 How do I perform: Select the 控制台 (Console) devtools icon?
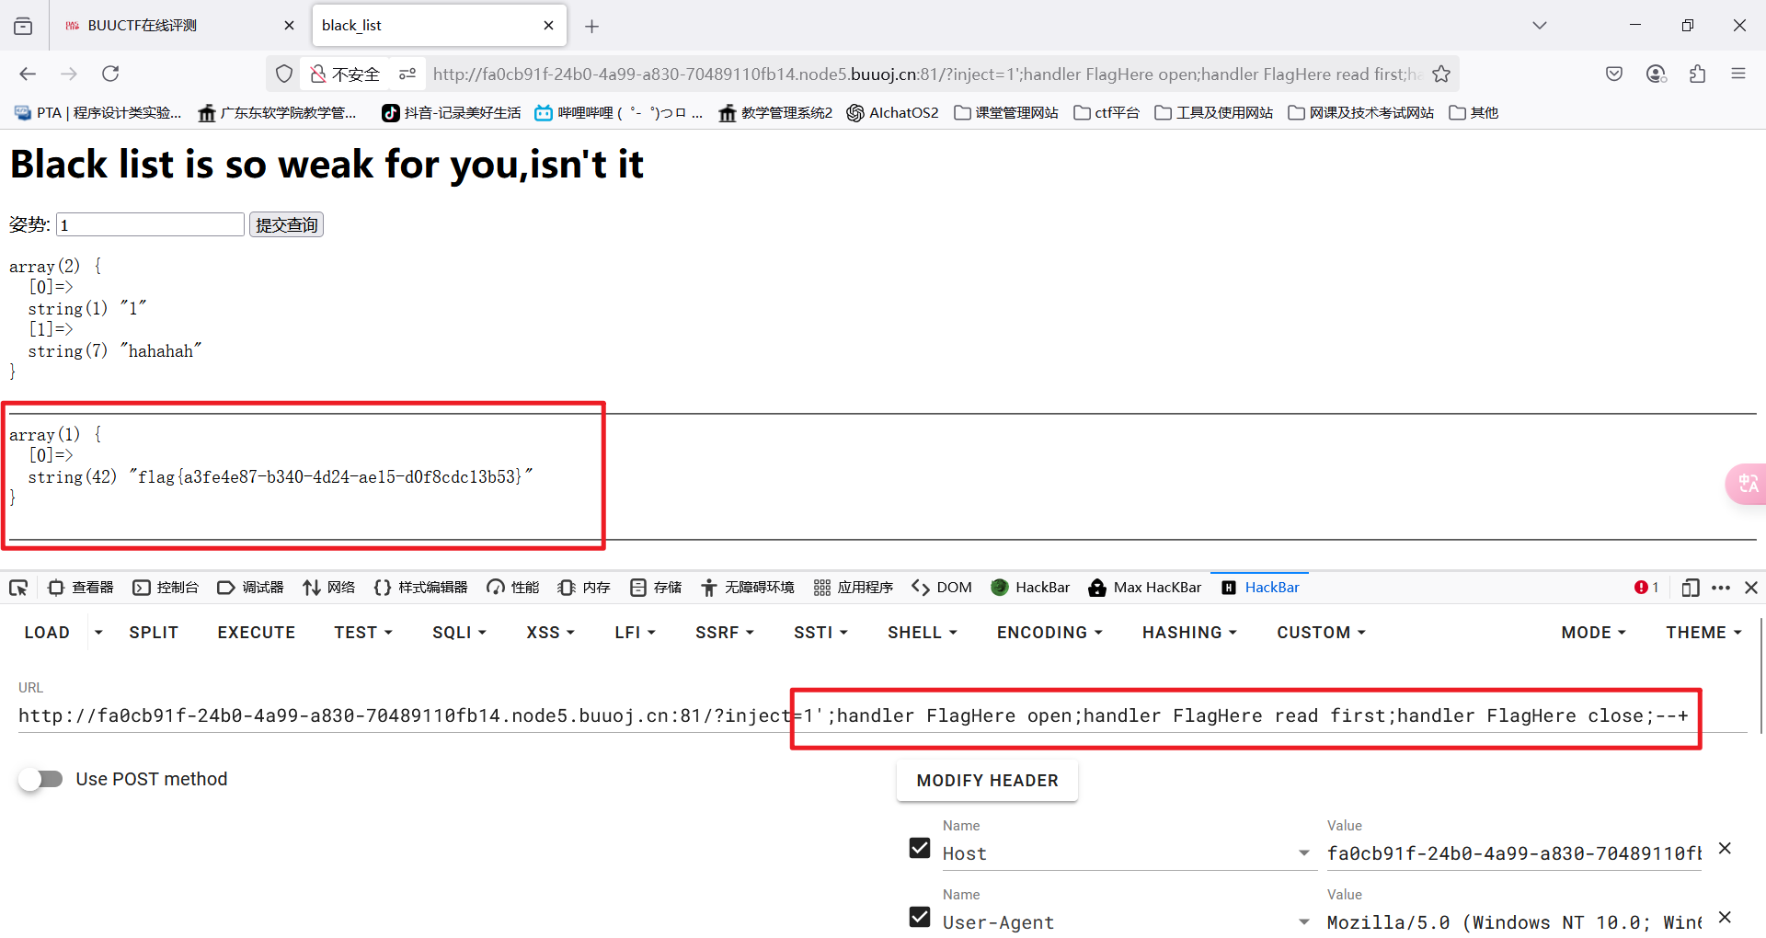(166, 587)
